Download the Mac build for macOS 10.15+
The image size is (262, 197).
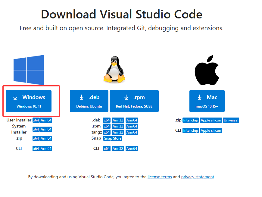point(207,101)
